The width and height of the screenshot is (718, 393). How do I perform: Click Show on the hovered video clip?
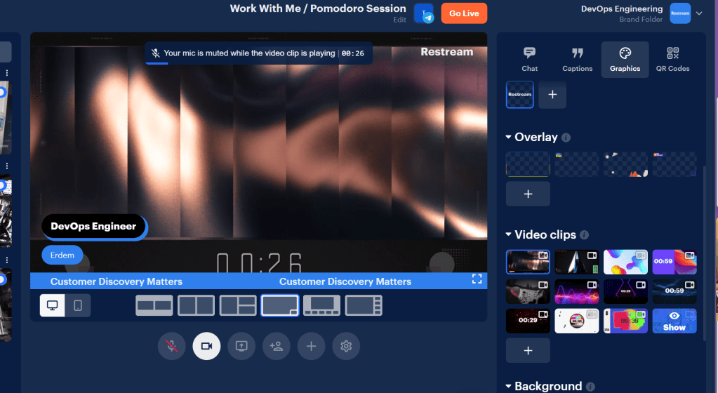[674, 321]
